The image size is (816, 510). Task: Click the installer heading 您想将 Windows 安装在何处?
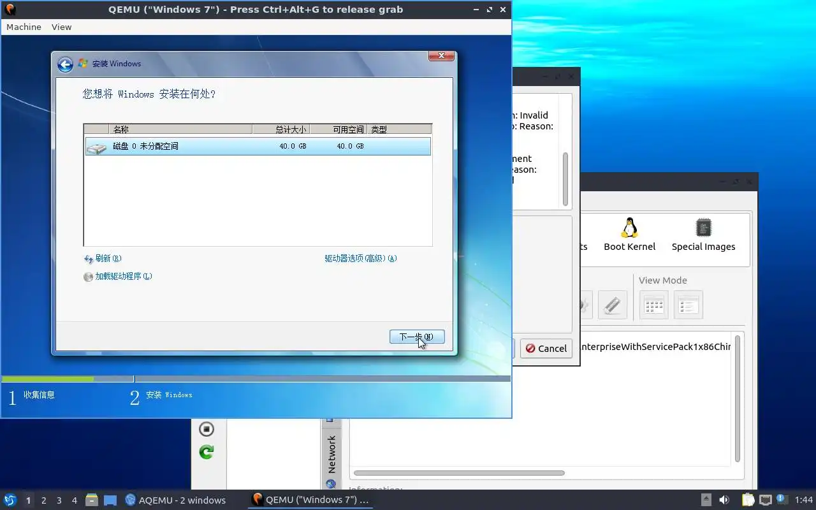[x=149, y=94]
